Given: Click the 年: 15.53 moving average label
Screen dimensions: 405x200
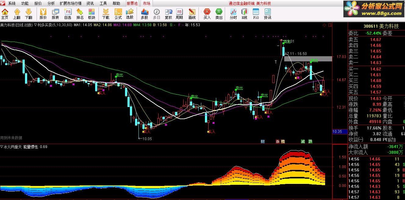Looking at the screenshot, I should (193, 25).
